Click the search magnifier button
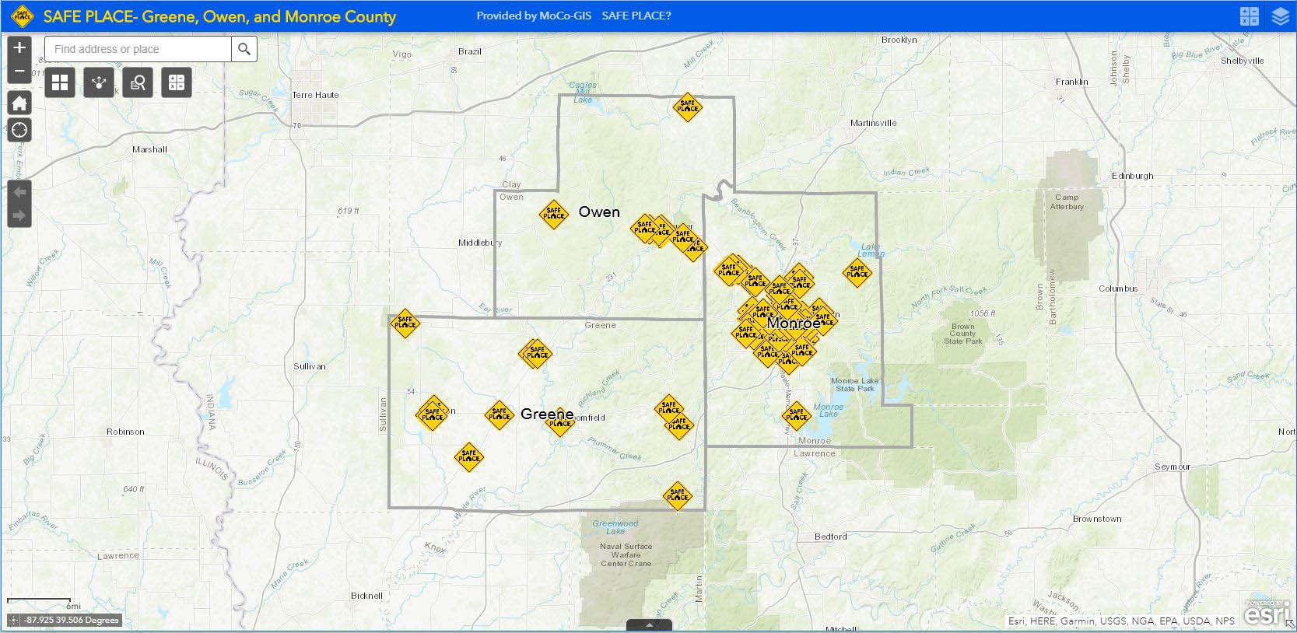Image resolution: width=1297 pixels, height=633 pixels. [244, 49]
